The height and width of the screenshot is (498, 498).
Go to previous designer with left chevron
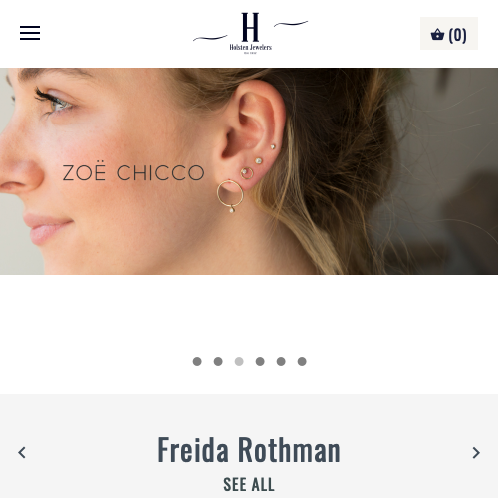(22, 453)
